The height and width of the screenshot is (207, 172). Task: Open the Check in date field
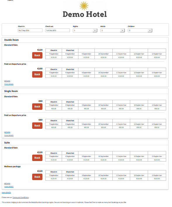[x=30, y=30]
